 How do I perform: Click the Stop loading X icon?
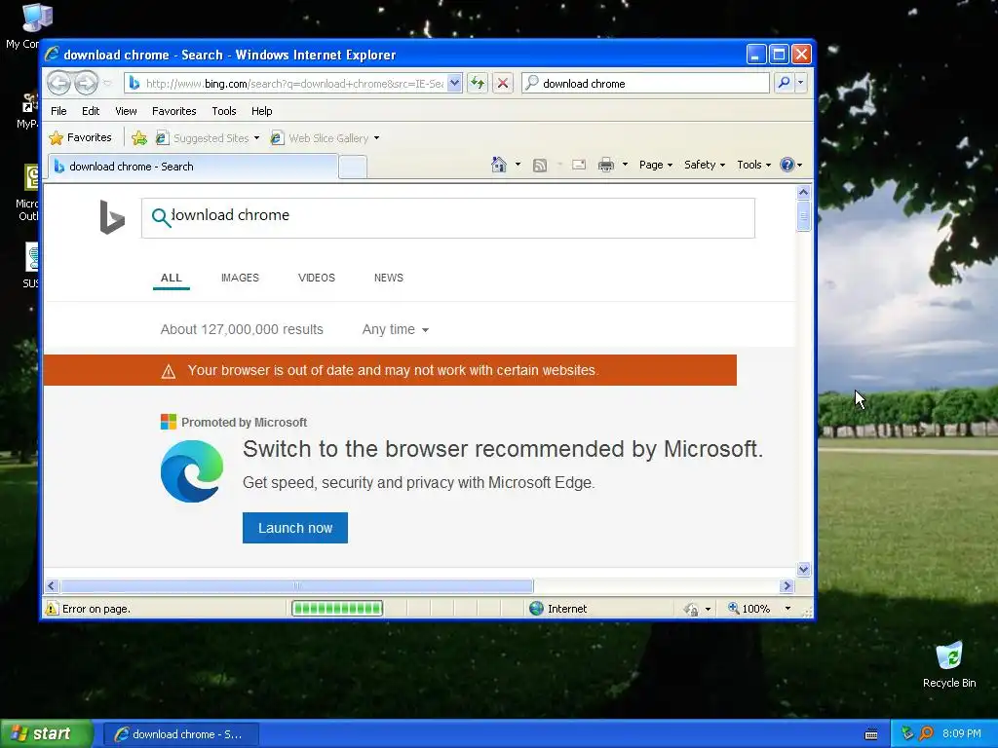[x=503, y=84]
